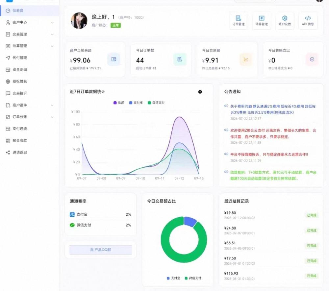329x291 pixels.
Task: Expand the 结算管理 sidebar chevron
Action: 52,46
